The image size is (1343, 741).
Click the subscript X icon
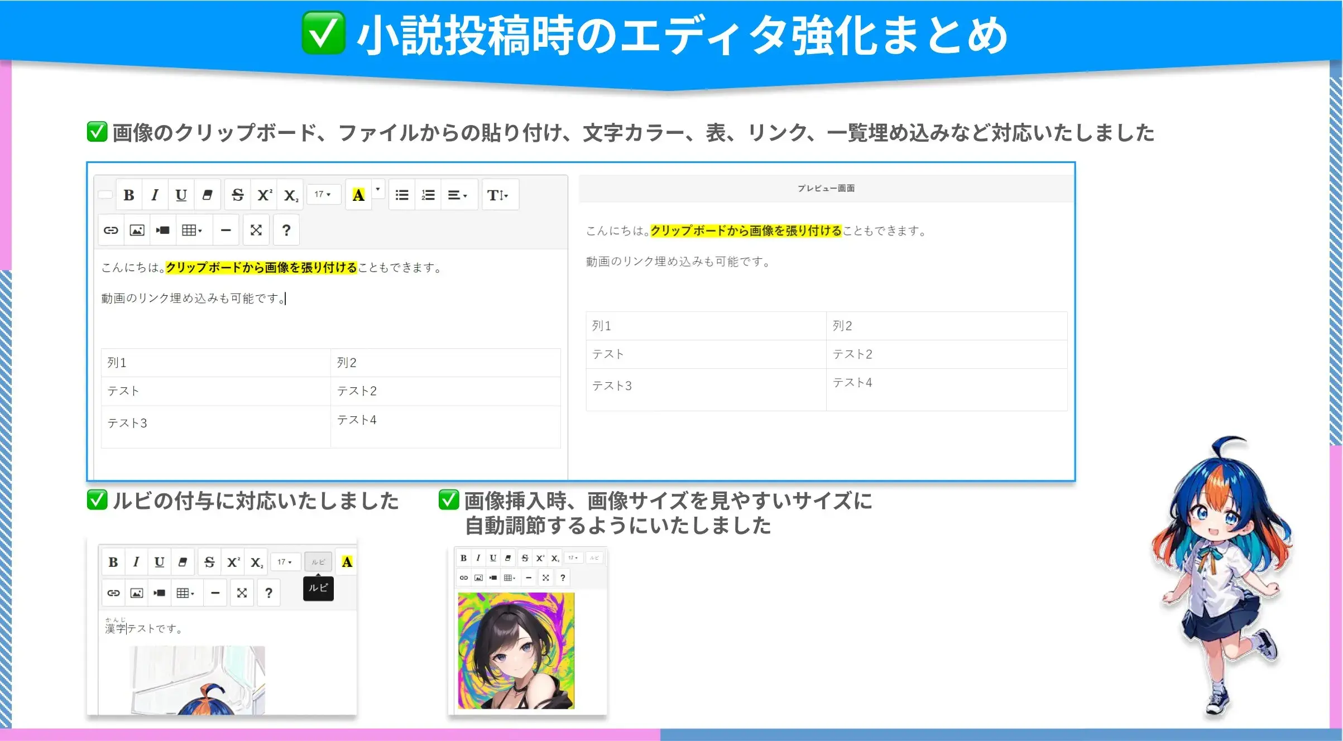(x=290, y=195)
